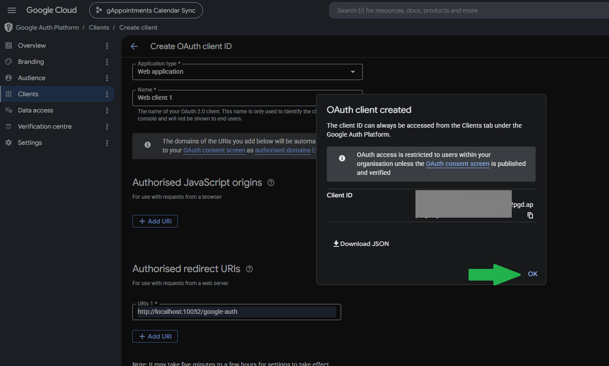Click the Settings gear icon

click(x=8, y=143)
